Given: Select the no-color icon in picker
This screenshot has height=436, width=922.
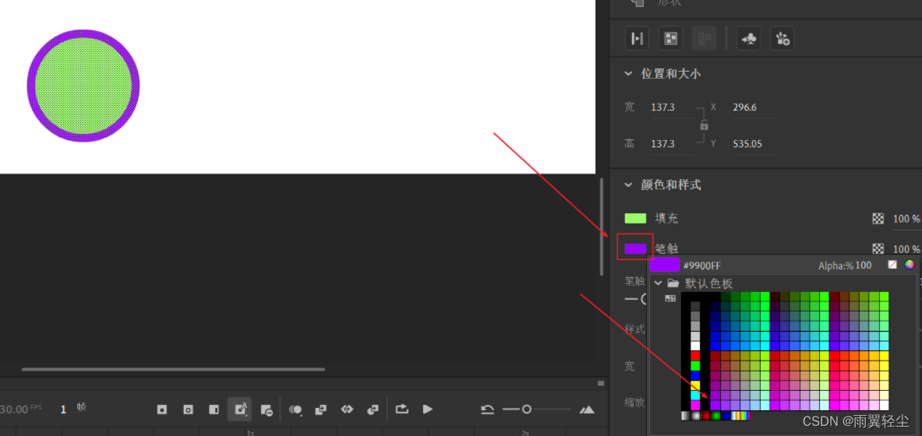Looking at the screenshot, I should pos(892,265).
